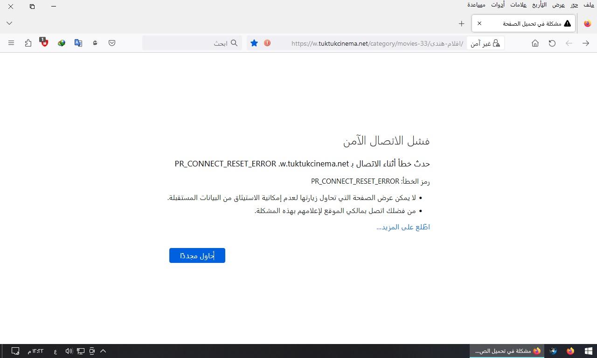Click the search magnifier icon in search box
Screen dimensions: 597x358
click(234, 43)
